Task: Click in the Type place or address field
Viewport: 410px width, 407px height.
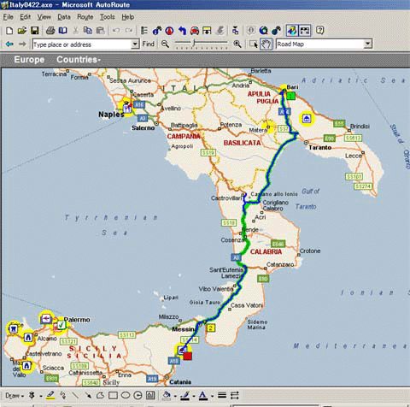Action: (x=82, y=44)
